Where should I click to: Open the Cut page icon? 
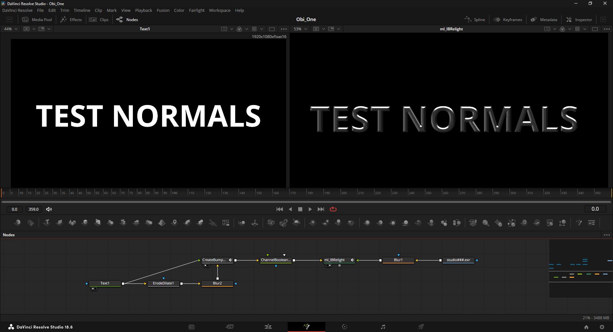point(230,327)
